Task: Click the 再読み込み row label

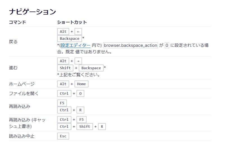Action: pos(20,107)
